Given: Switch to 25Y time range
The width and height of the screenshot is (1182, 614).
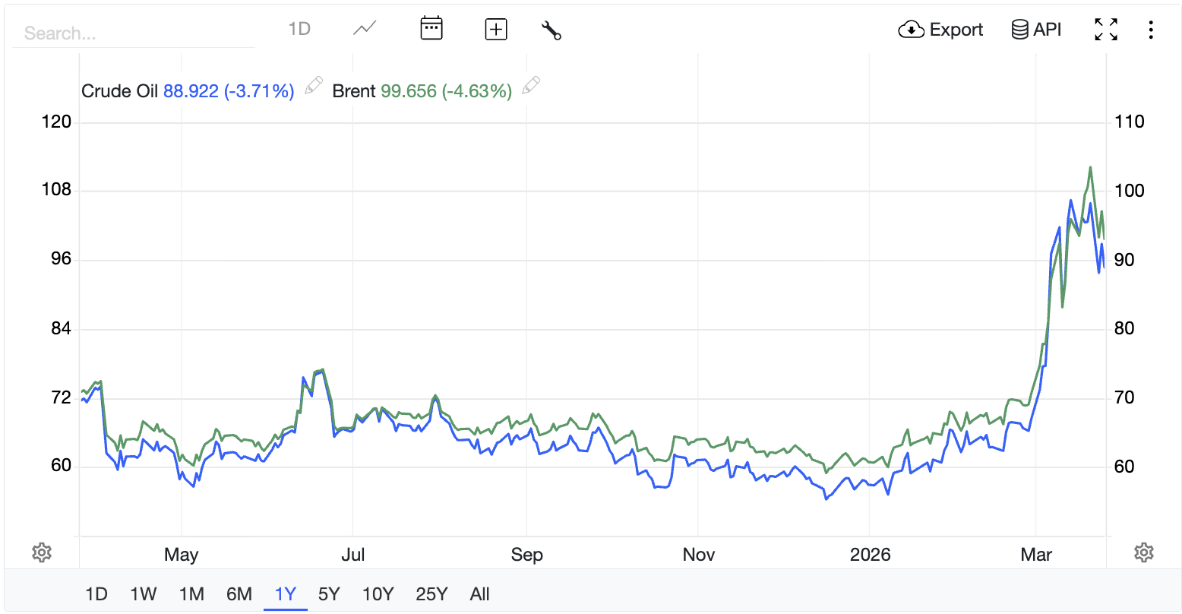Looking at the screenshot, I should 431,593.
